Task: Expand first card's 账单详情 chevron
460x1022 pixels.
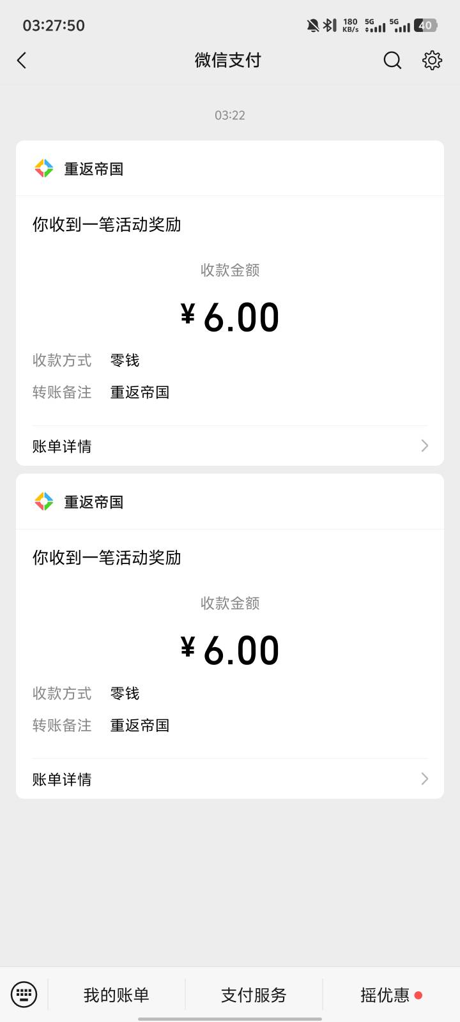Action: click(x=425, y=446)
